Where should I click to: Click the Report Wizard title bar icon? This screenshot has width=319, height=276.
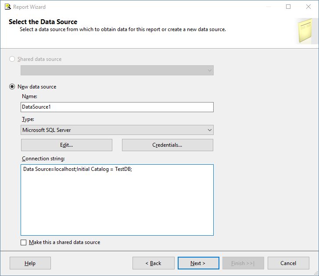(7, 7)
